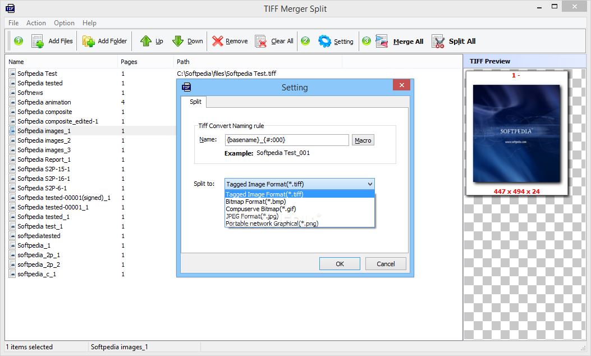591x356 pixels.
Task: Close the Setting dialog with red X
Action: [401, 85]
